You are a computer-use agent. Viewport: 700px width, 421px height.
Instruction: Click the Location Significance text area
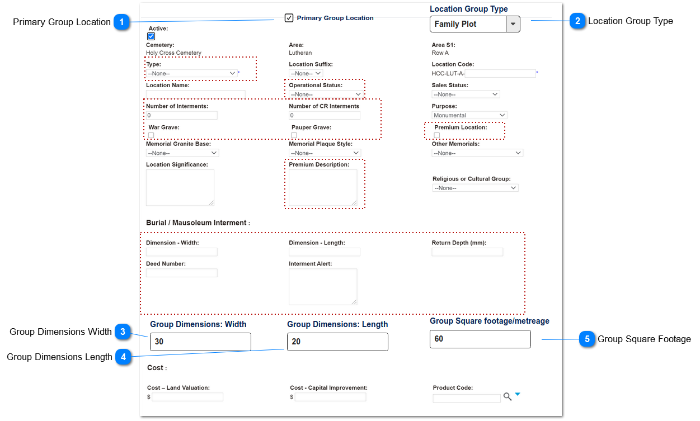pyautogui.click(x=180, y=188)
